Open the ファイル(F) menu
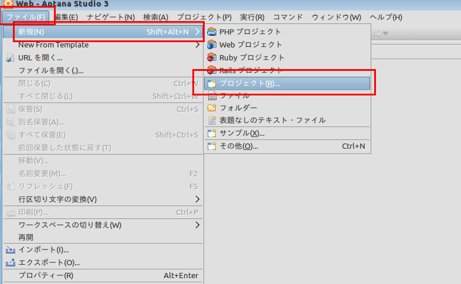This screenshot has height=284, width=461. point(26,17)
